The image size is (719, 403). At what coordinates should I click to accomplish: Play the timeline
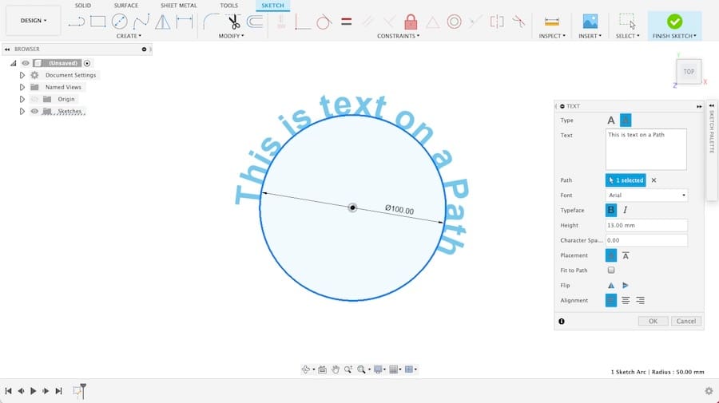coord(33,391)
